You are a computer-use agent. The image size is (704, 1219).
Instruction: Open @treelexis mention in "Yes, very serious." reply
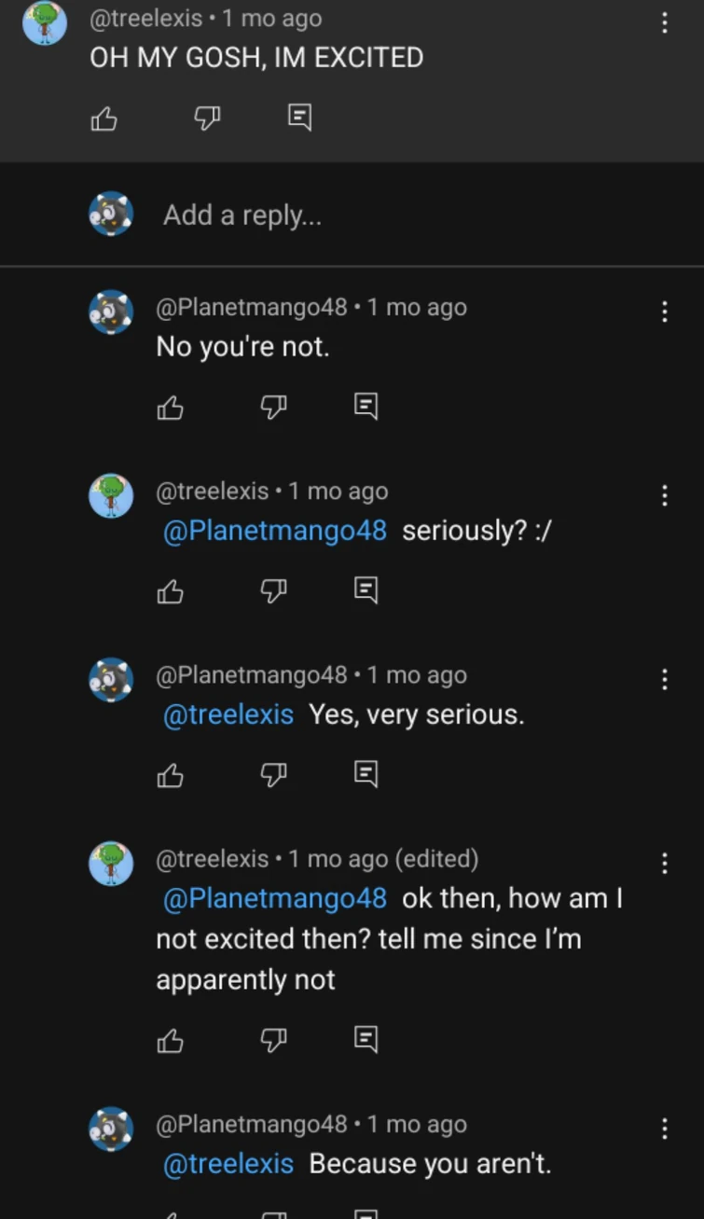228,714
